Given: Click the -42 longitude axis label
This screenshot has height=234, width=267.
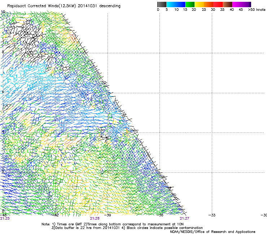Looking at the screenshot, I should pyautogui.click(x=55, y=215).
